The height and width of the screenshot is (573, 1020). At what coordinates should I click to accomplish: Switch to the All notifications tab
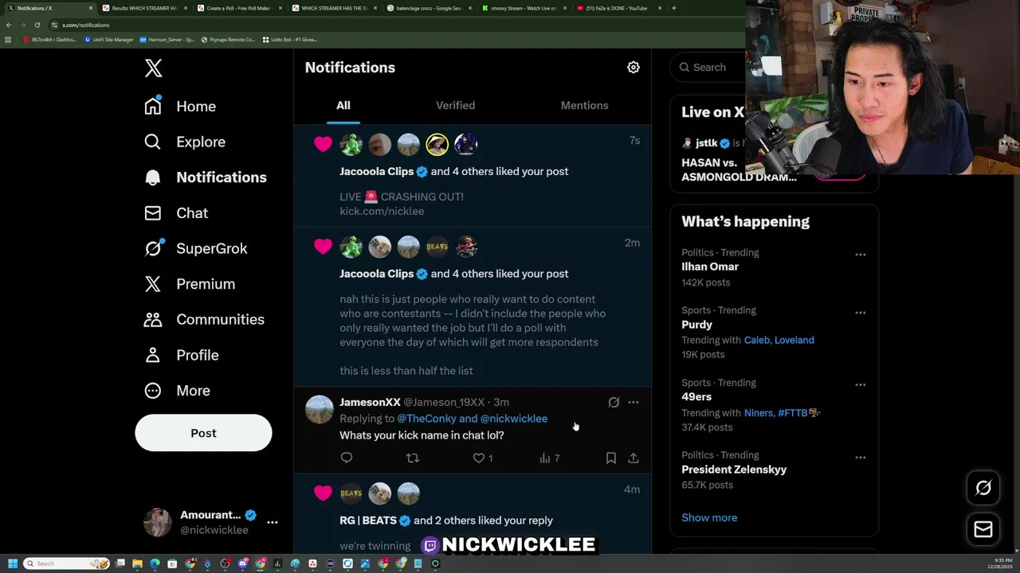point(343,105)
